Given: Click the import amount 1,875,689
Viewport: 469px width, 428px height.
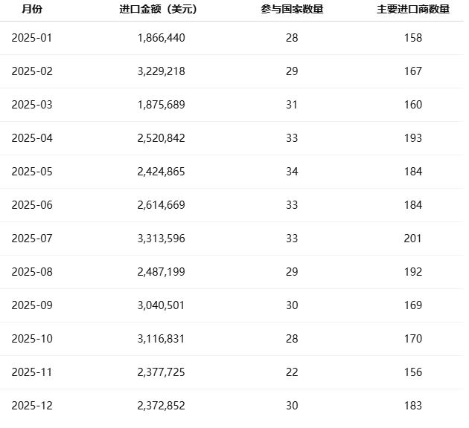Looking at the screenshot, I should pos(162,105).
